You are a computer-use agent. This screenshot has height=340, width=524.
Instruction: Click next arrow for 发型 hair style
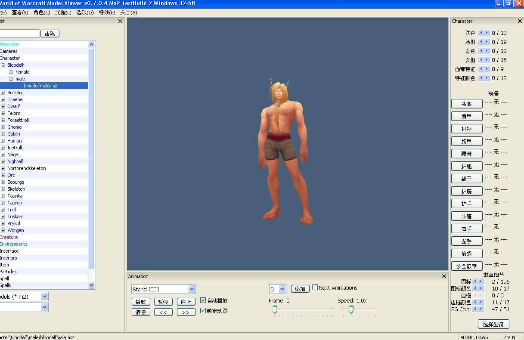[487, 60]
